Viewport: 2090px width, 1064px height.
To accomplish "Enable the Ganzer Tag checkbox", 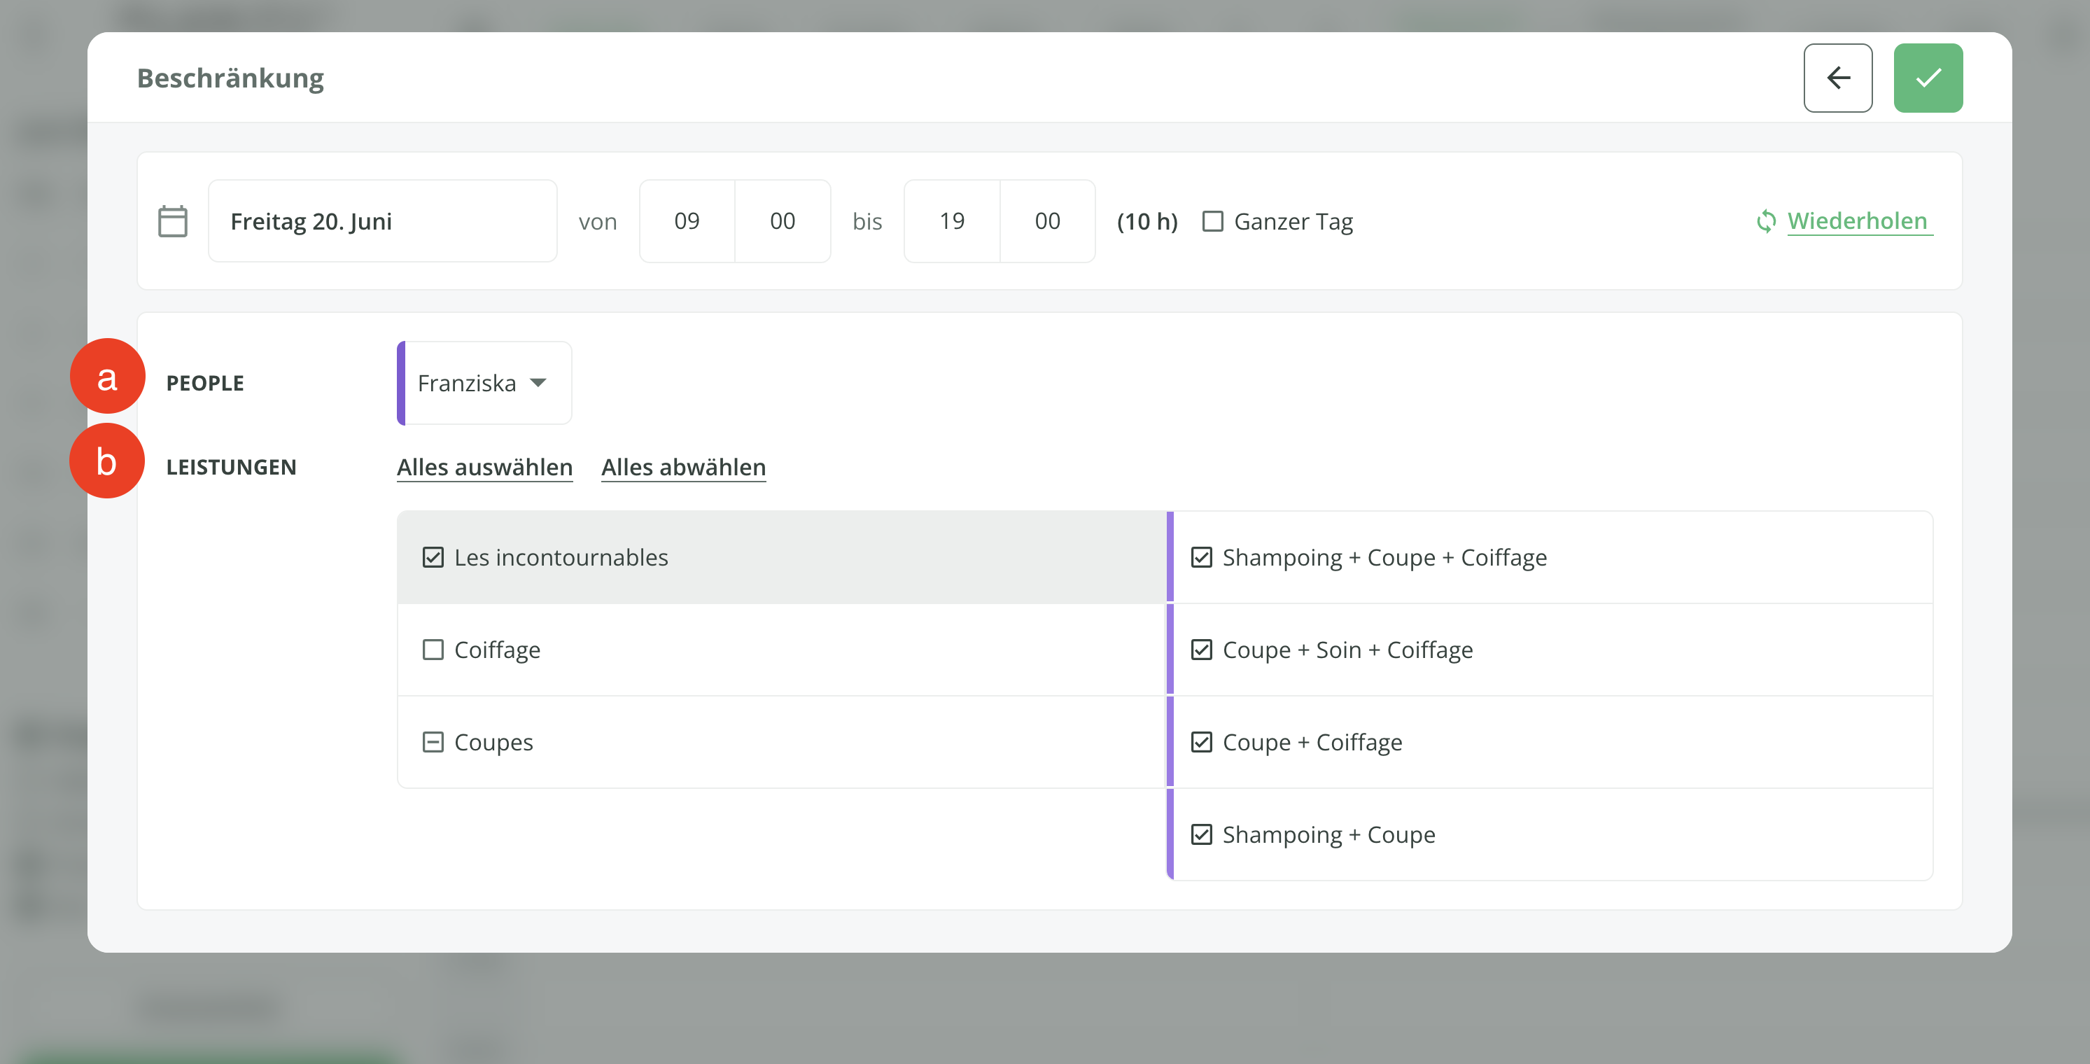I will tap(1212, 220).
